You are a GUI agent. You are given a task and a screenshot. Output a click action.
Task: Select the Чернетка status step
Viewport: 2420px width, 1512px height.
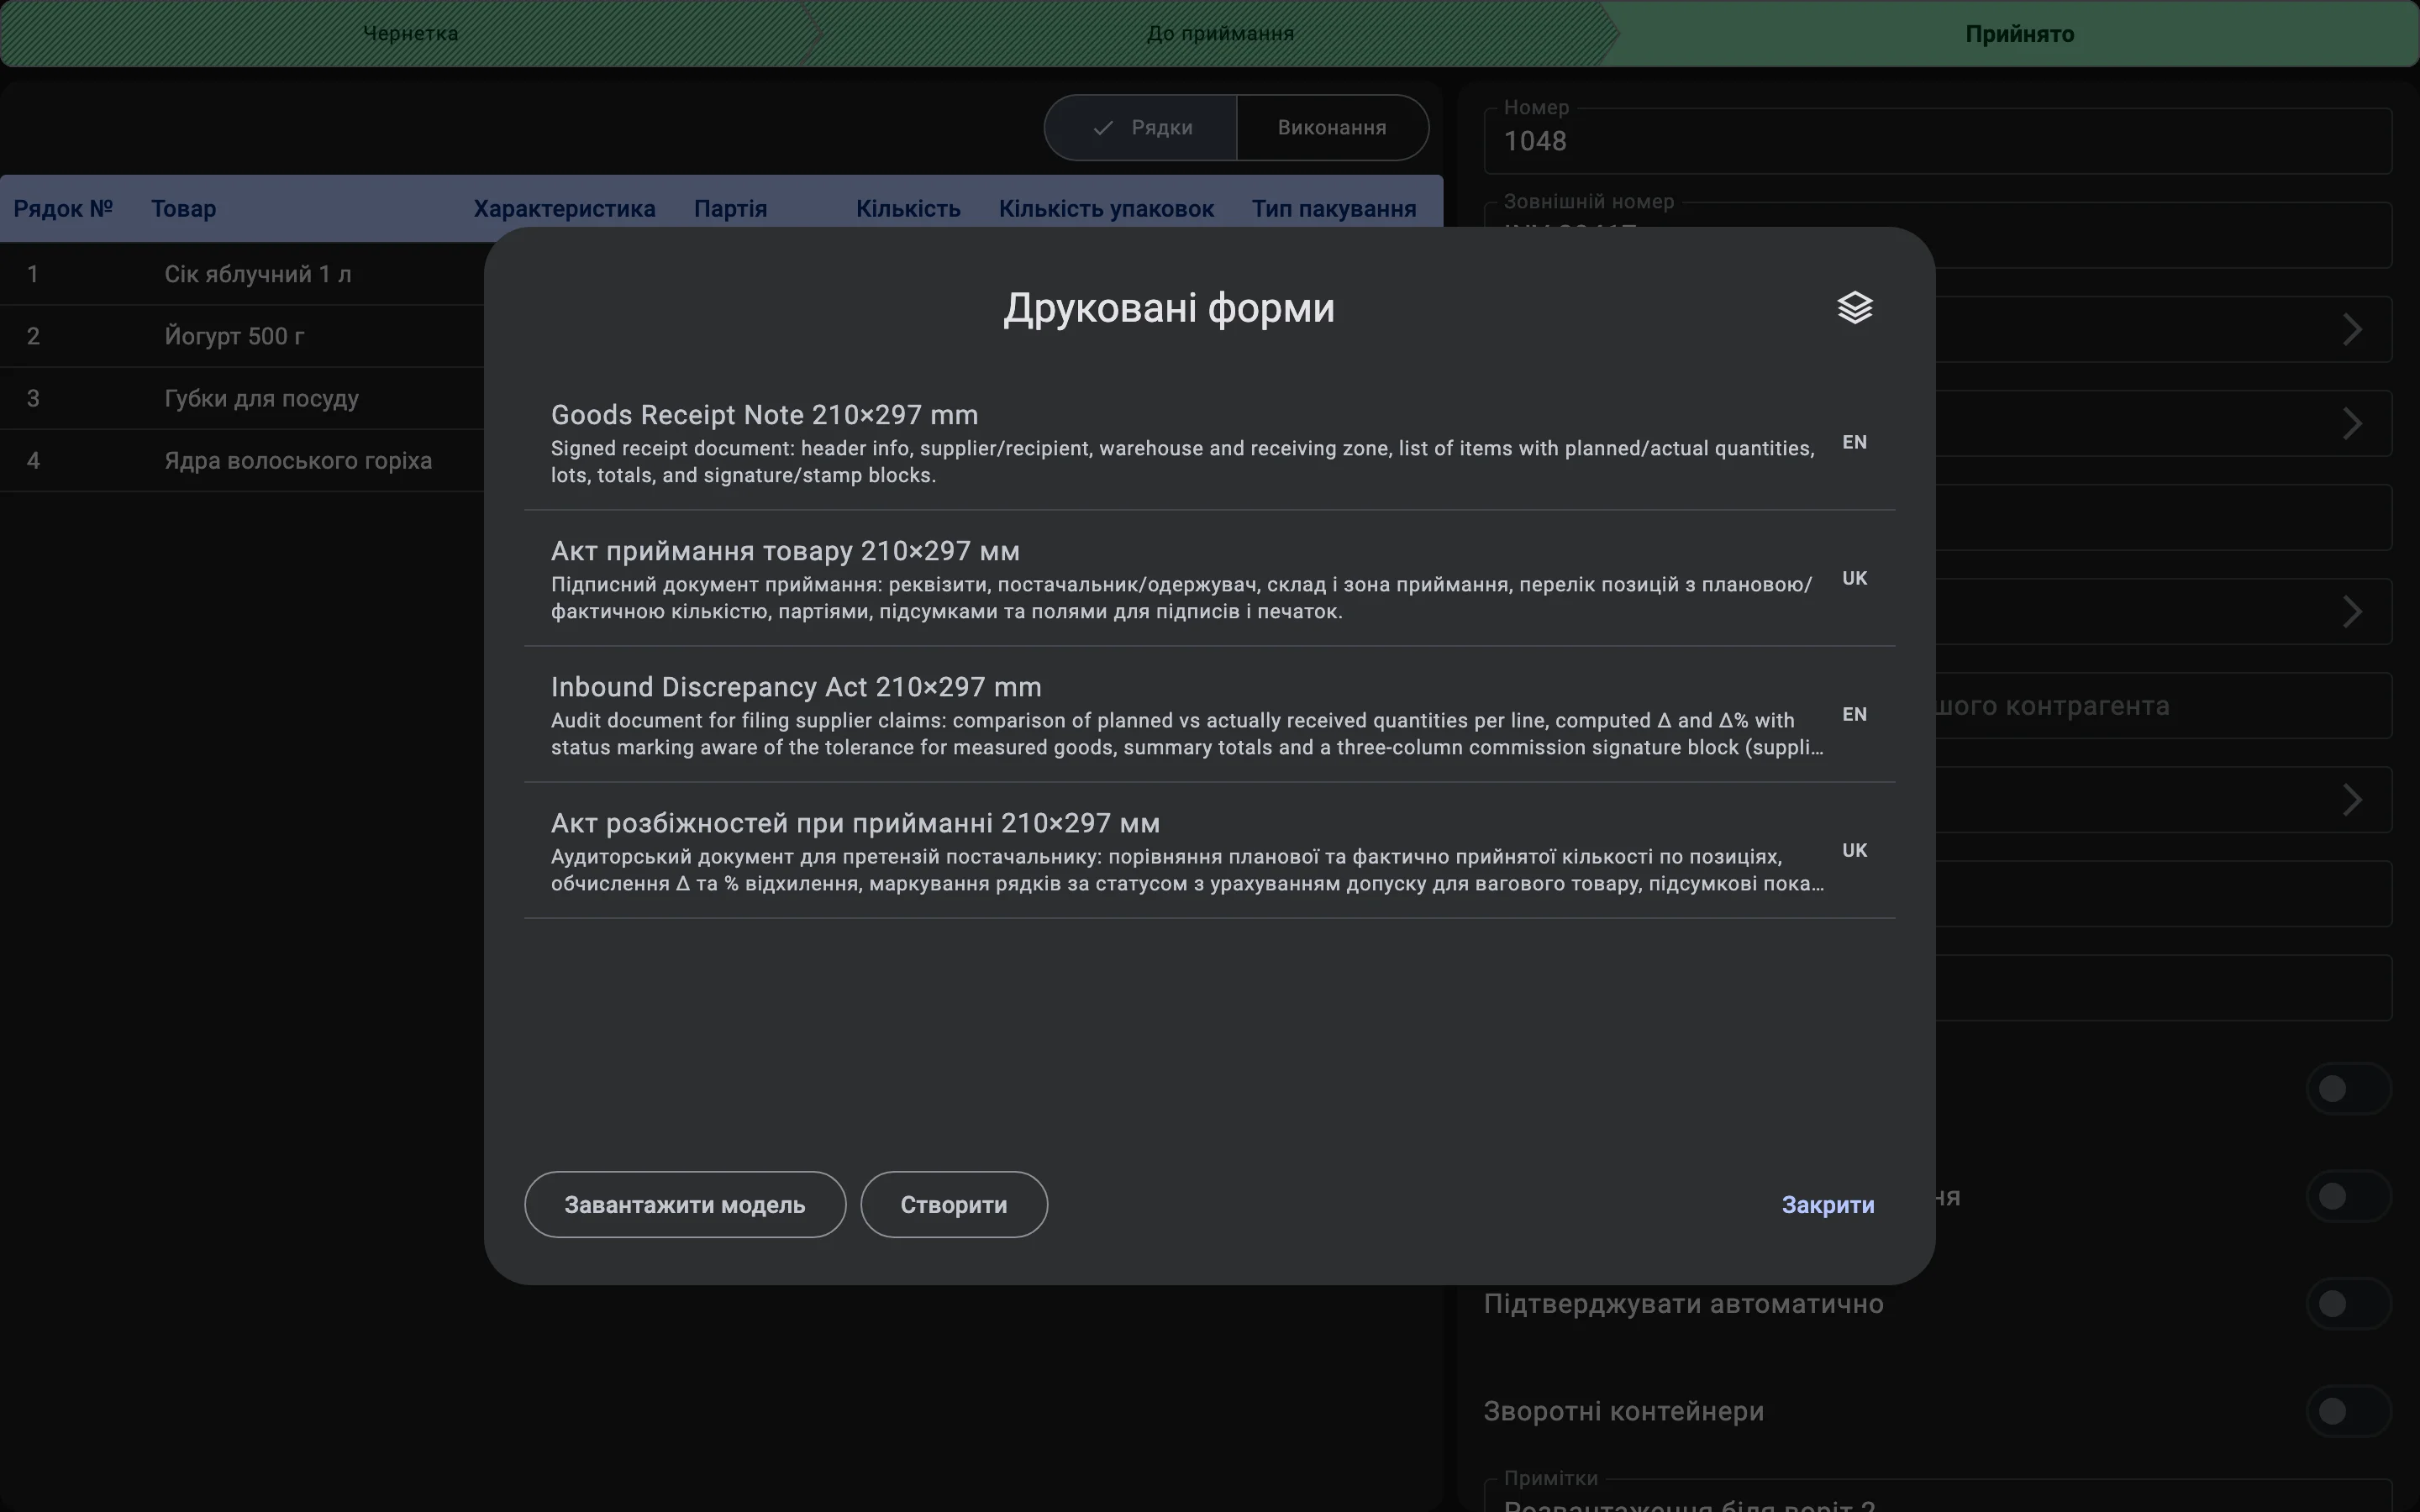pos(410,33)
